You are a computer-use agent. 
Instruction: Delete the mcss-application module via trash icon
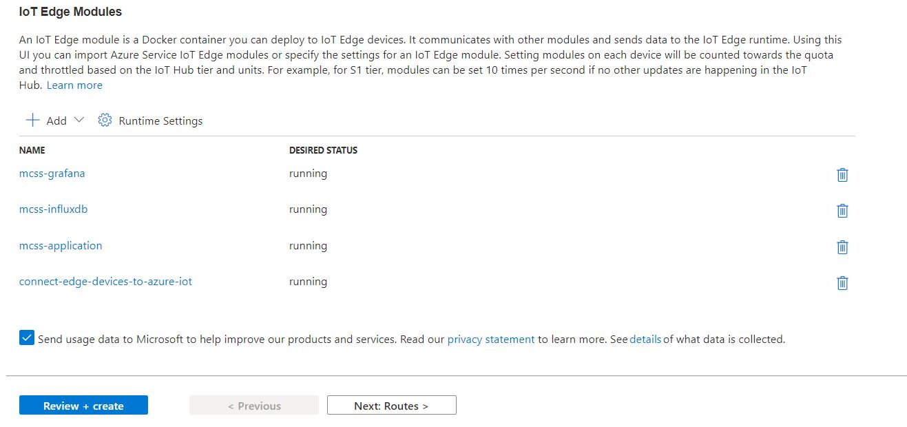(842, 247)
